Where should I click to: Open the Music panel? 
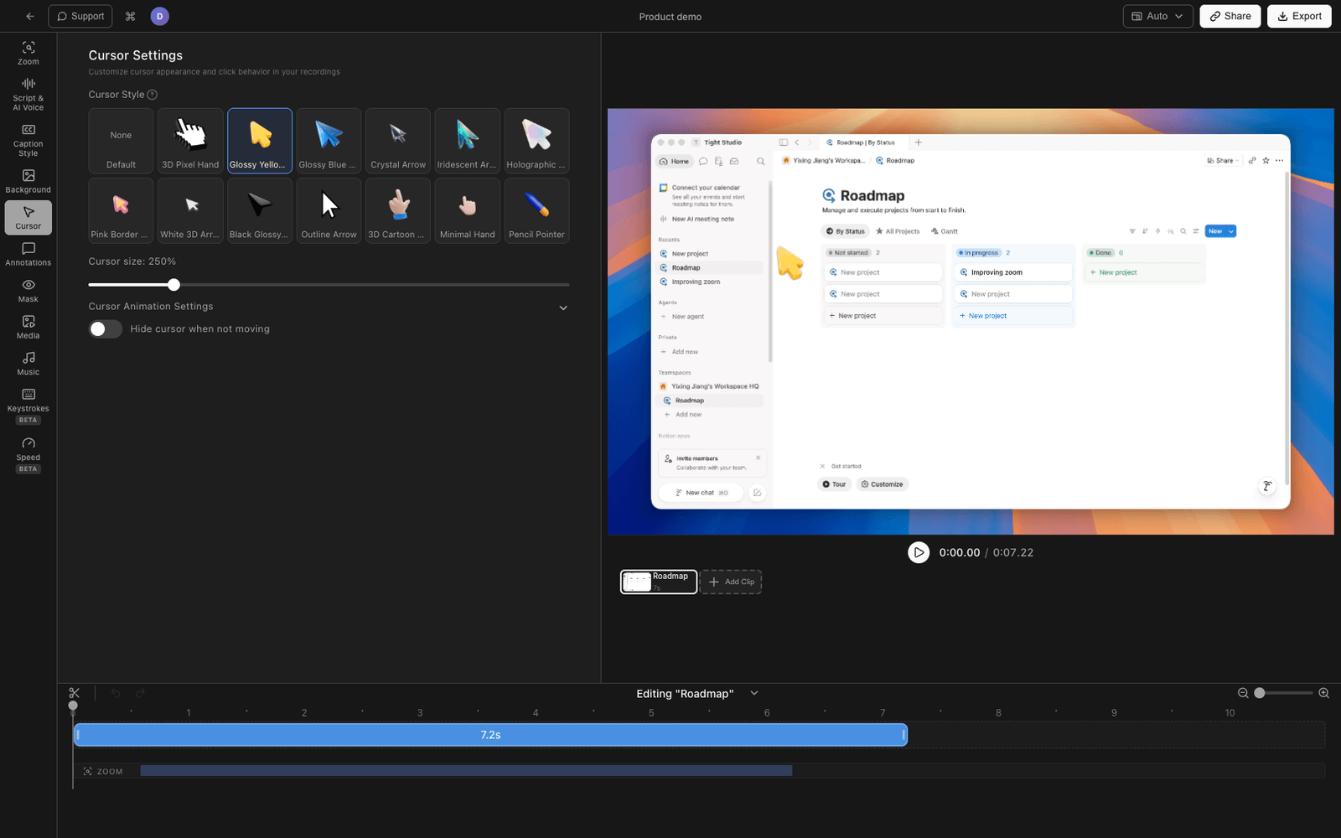[28, 364]
